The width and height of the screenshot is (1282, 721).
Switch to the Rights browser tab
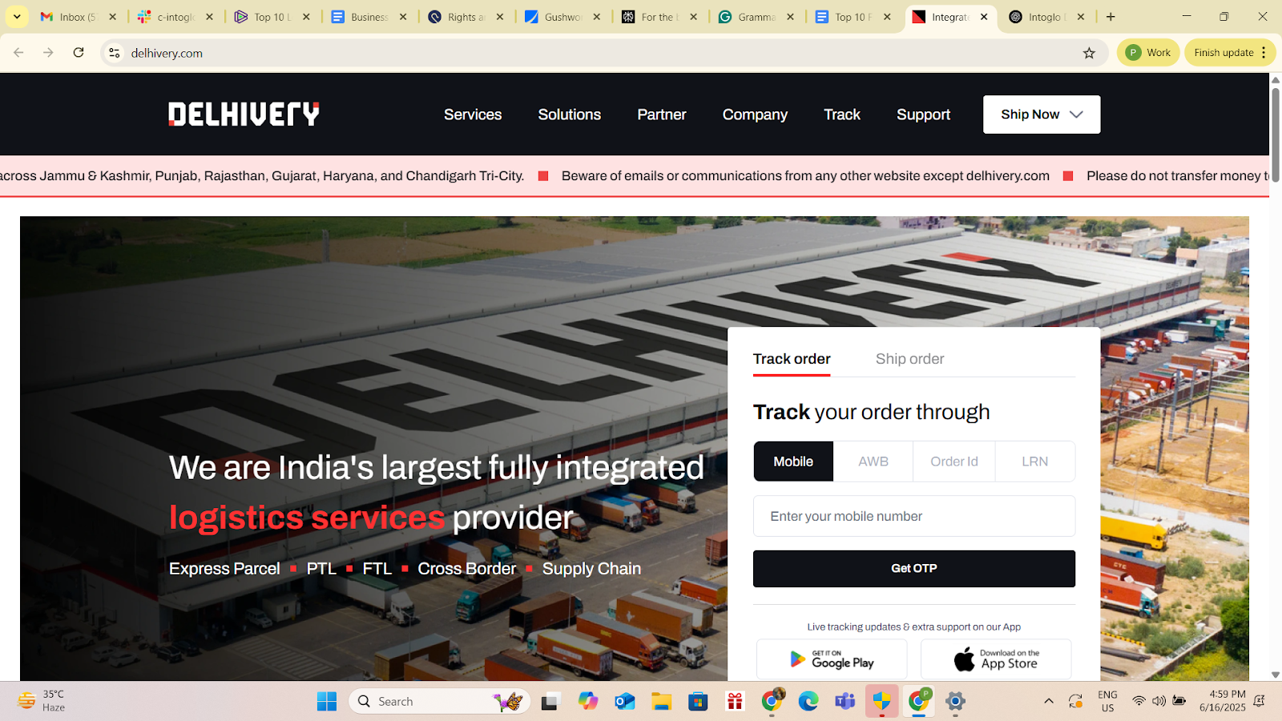point(466,17)
